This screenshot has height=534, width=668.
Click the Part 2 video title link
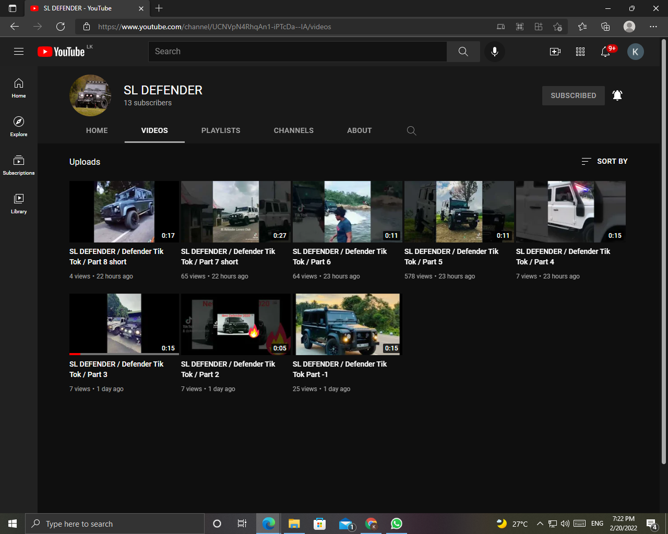228,369
